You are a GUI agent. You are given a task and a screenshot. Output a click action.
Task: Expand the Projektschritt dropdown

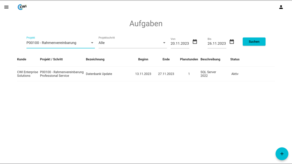click(x=164, y=43)
